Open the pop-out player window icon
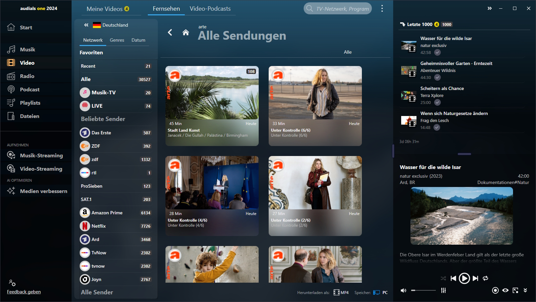 (515, 290)
